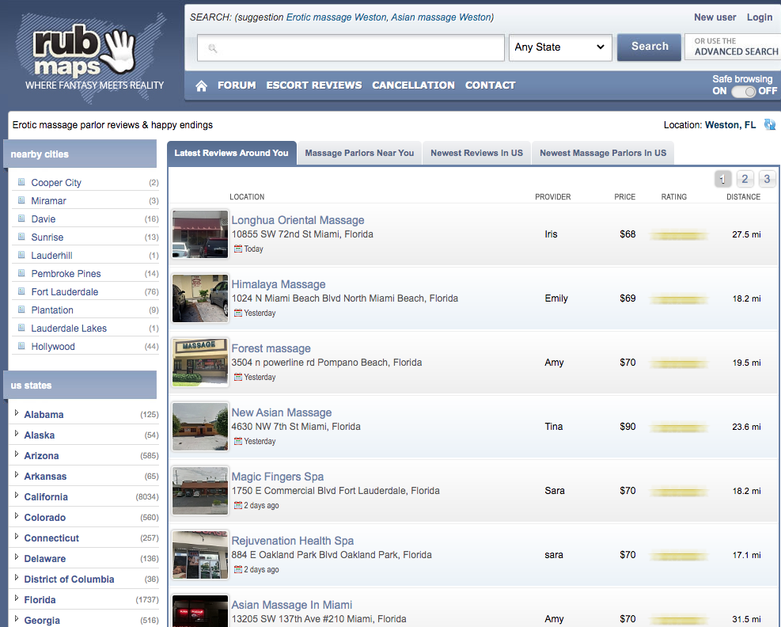Viewport: 781px width, 627px height.
Task: Click rating bar for New Asian Massage
Action: (678, 427)
